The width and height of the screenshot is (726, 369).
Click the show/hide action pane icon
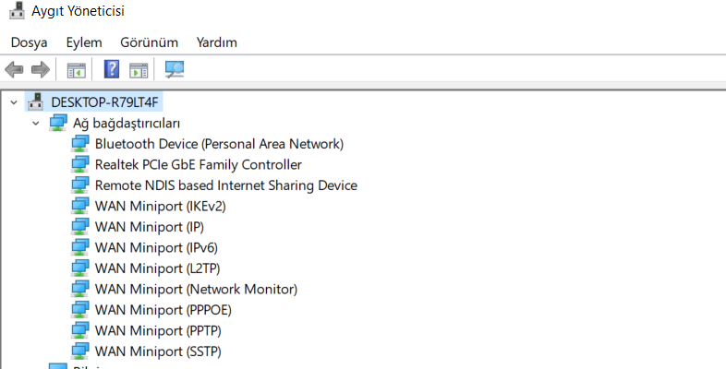[139, 69]
